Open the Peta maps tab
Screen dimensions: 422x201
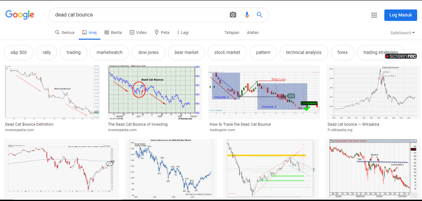click(162, 33)
